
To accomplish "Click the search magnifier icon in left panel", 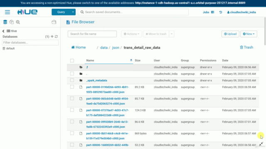I will tap(18, 22).
